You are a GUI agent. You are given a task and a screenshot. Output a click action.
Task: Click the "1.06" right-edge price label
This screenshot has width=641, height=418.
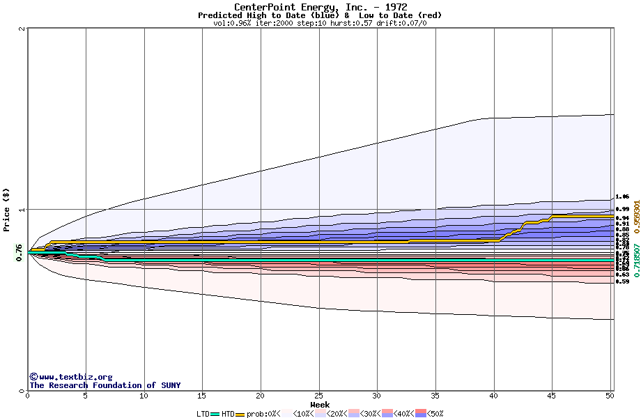tap(622, 197)
